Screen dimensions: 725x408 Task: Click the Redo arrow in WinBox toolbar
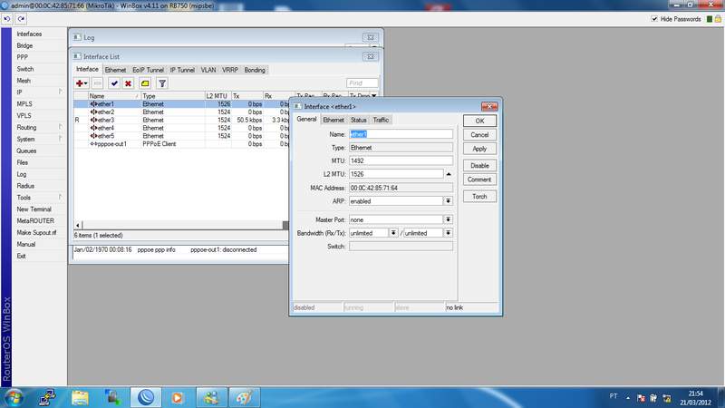21,19
